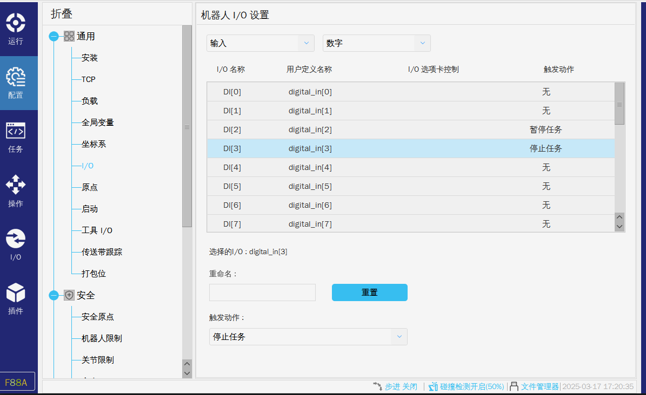Screen dimensions: 646x395
Task: Open 工具 I/O settings in tree
Action: pos(96,230)
